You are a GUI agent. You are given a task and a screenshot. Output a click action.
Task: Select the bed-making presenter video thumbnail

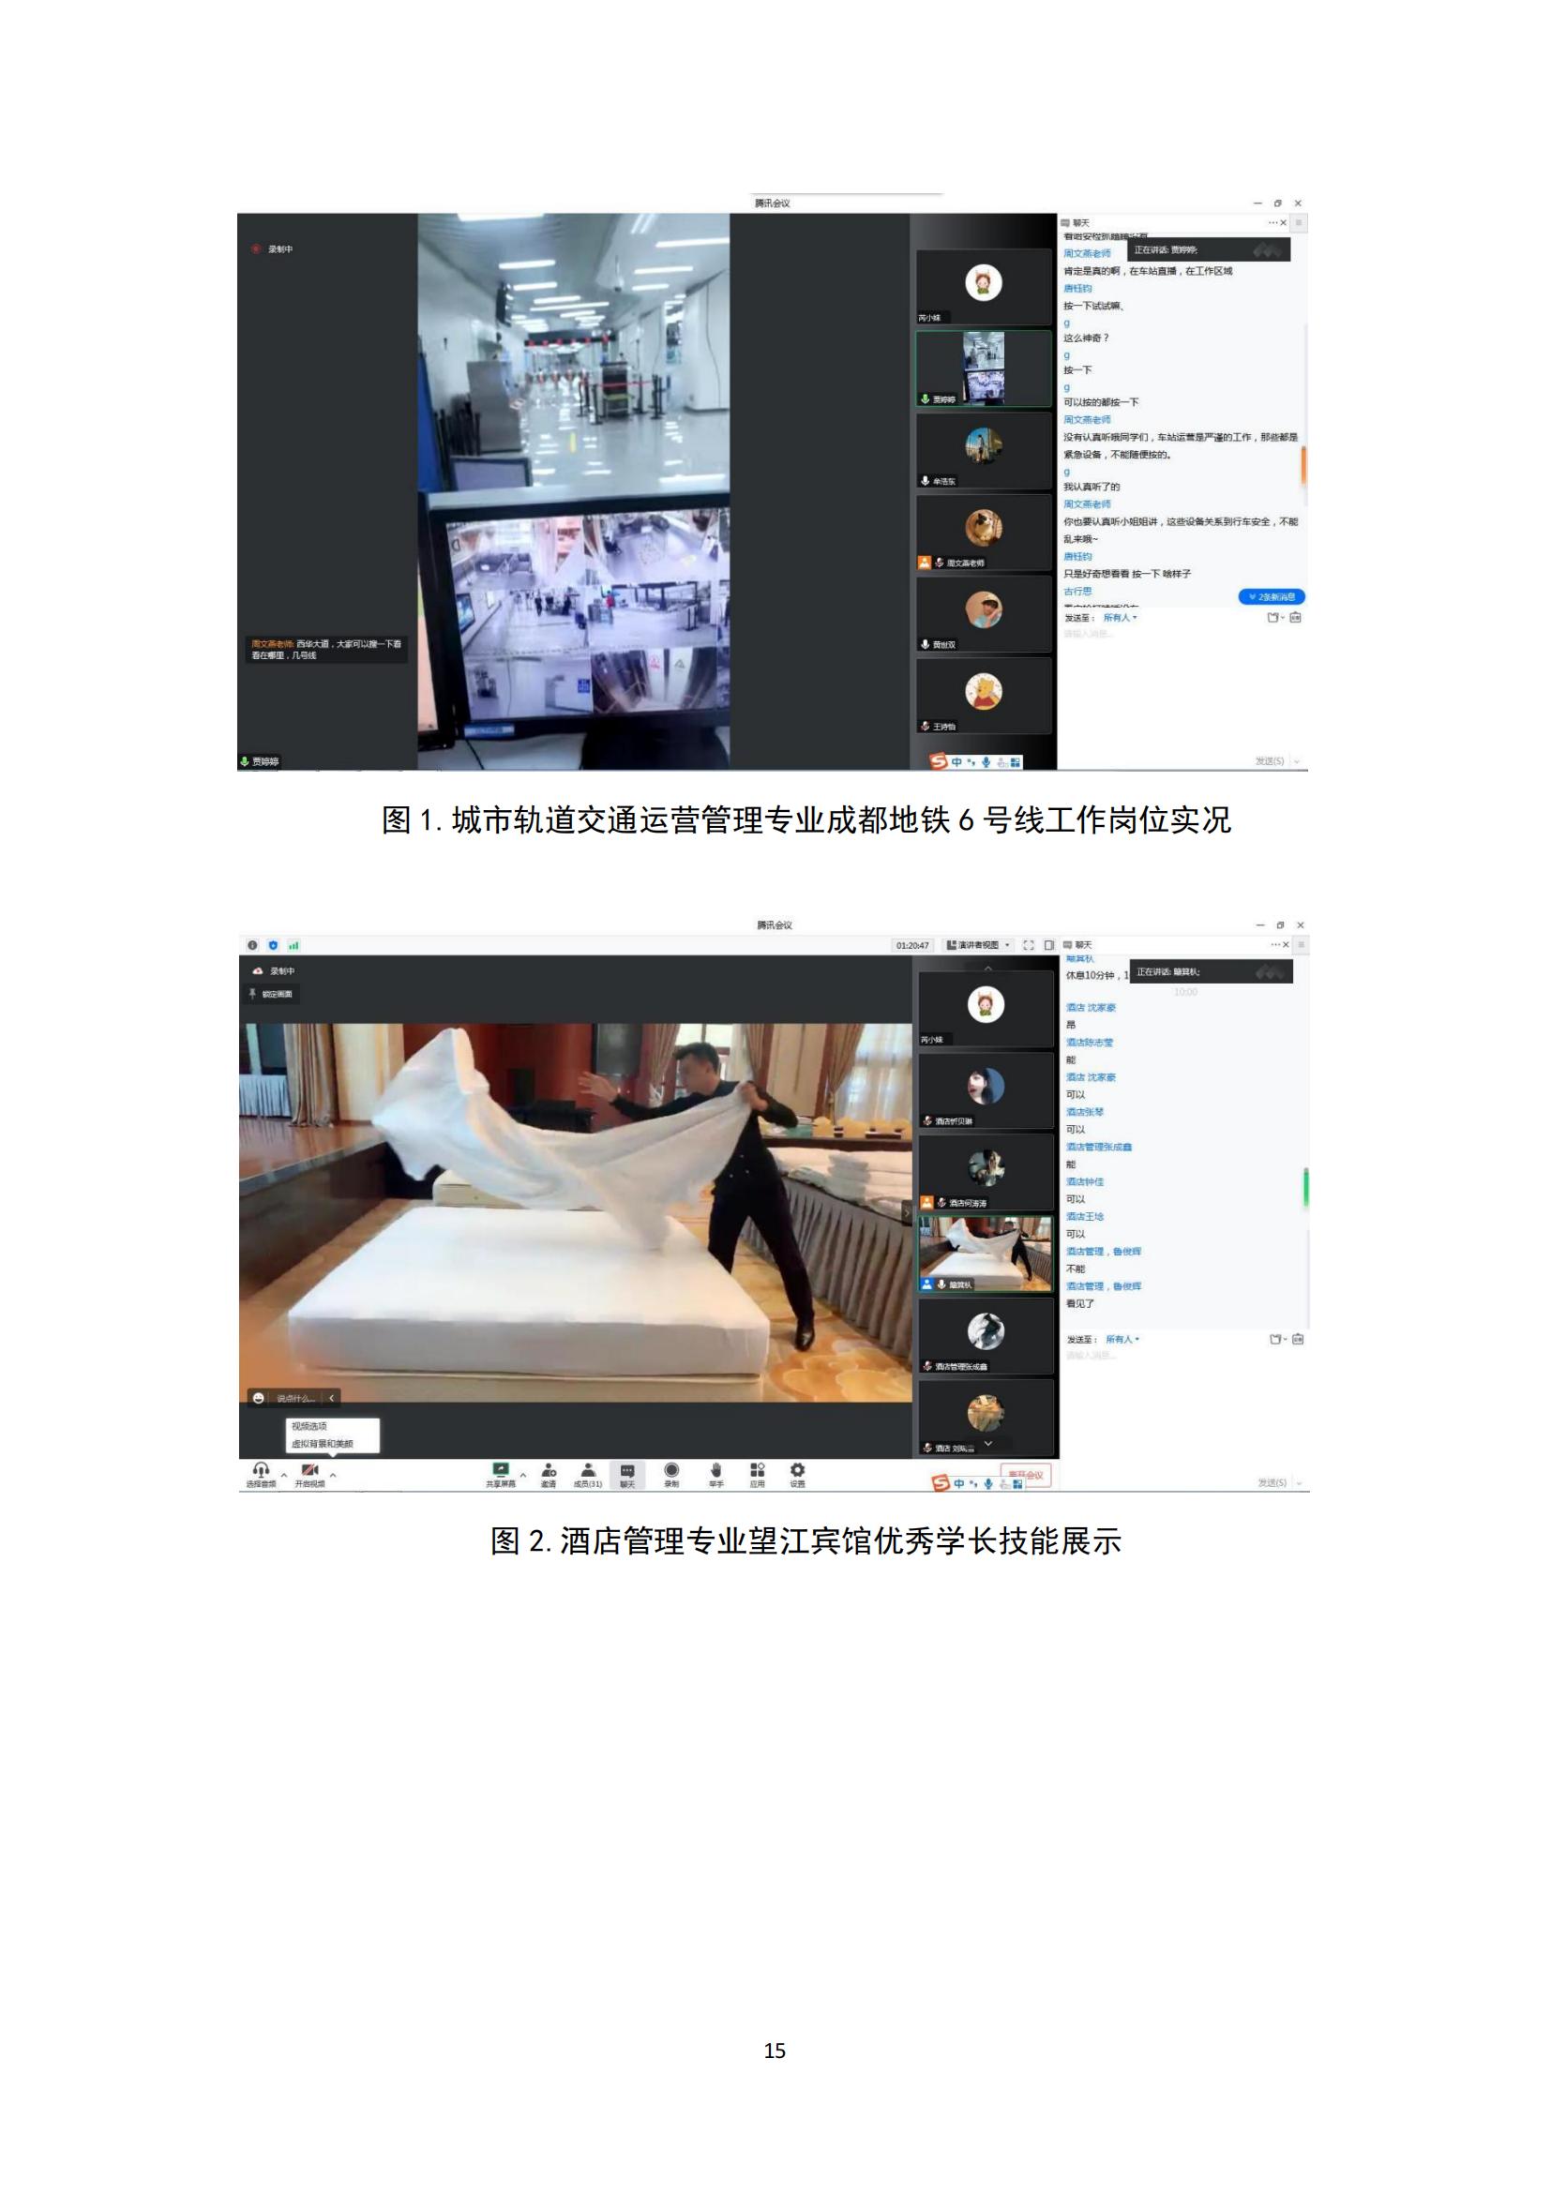tap(986, 1254)
